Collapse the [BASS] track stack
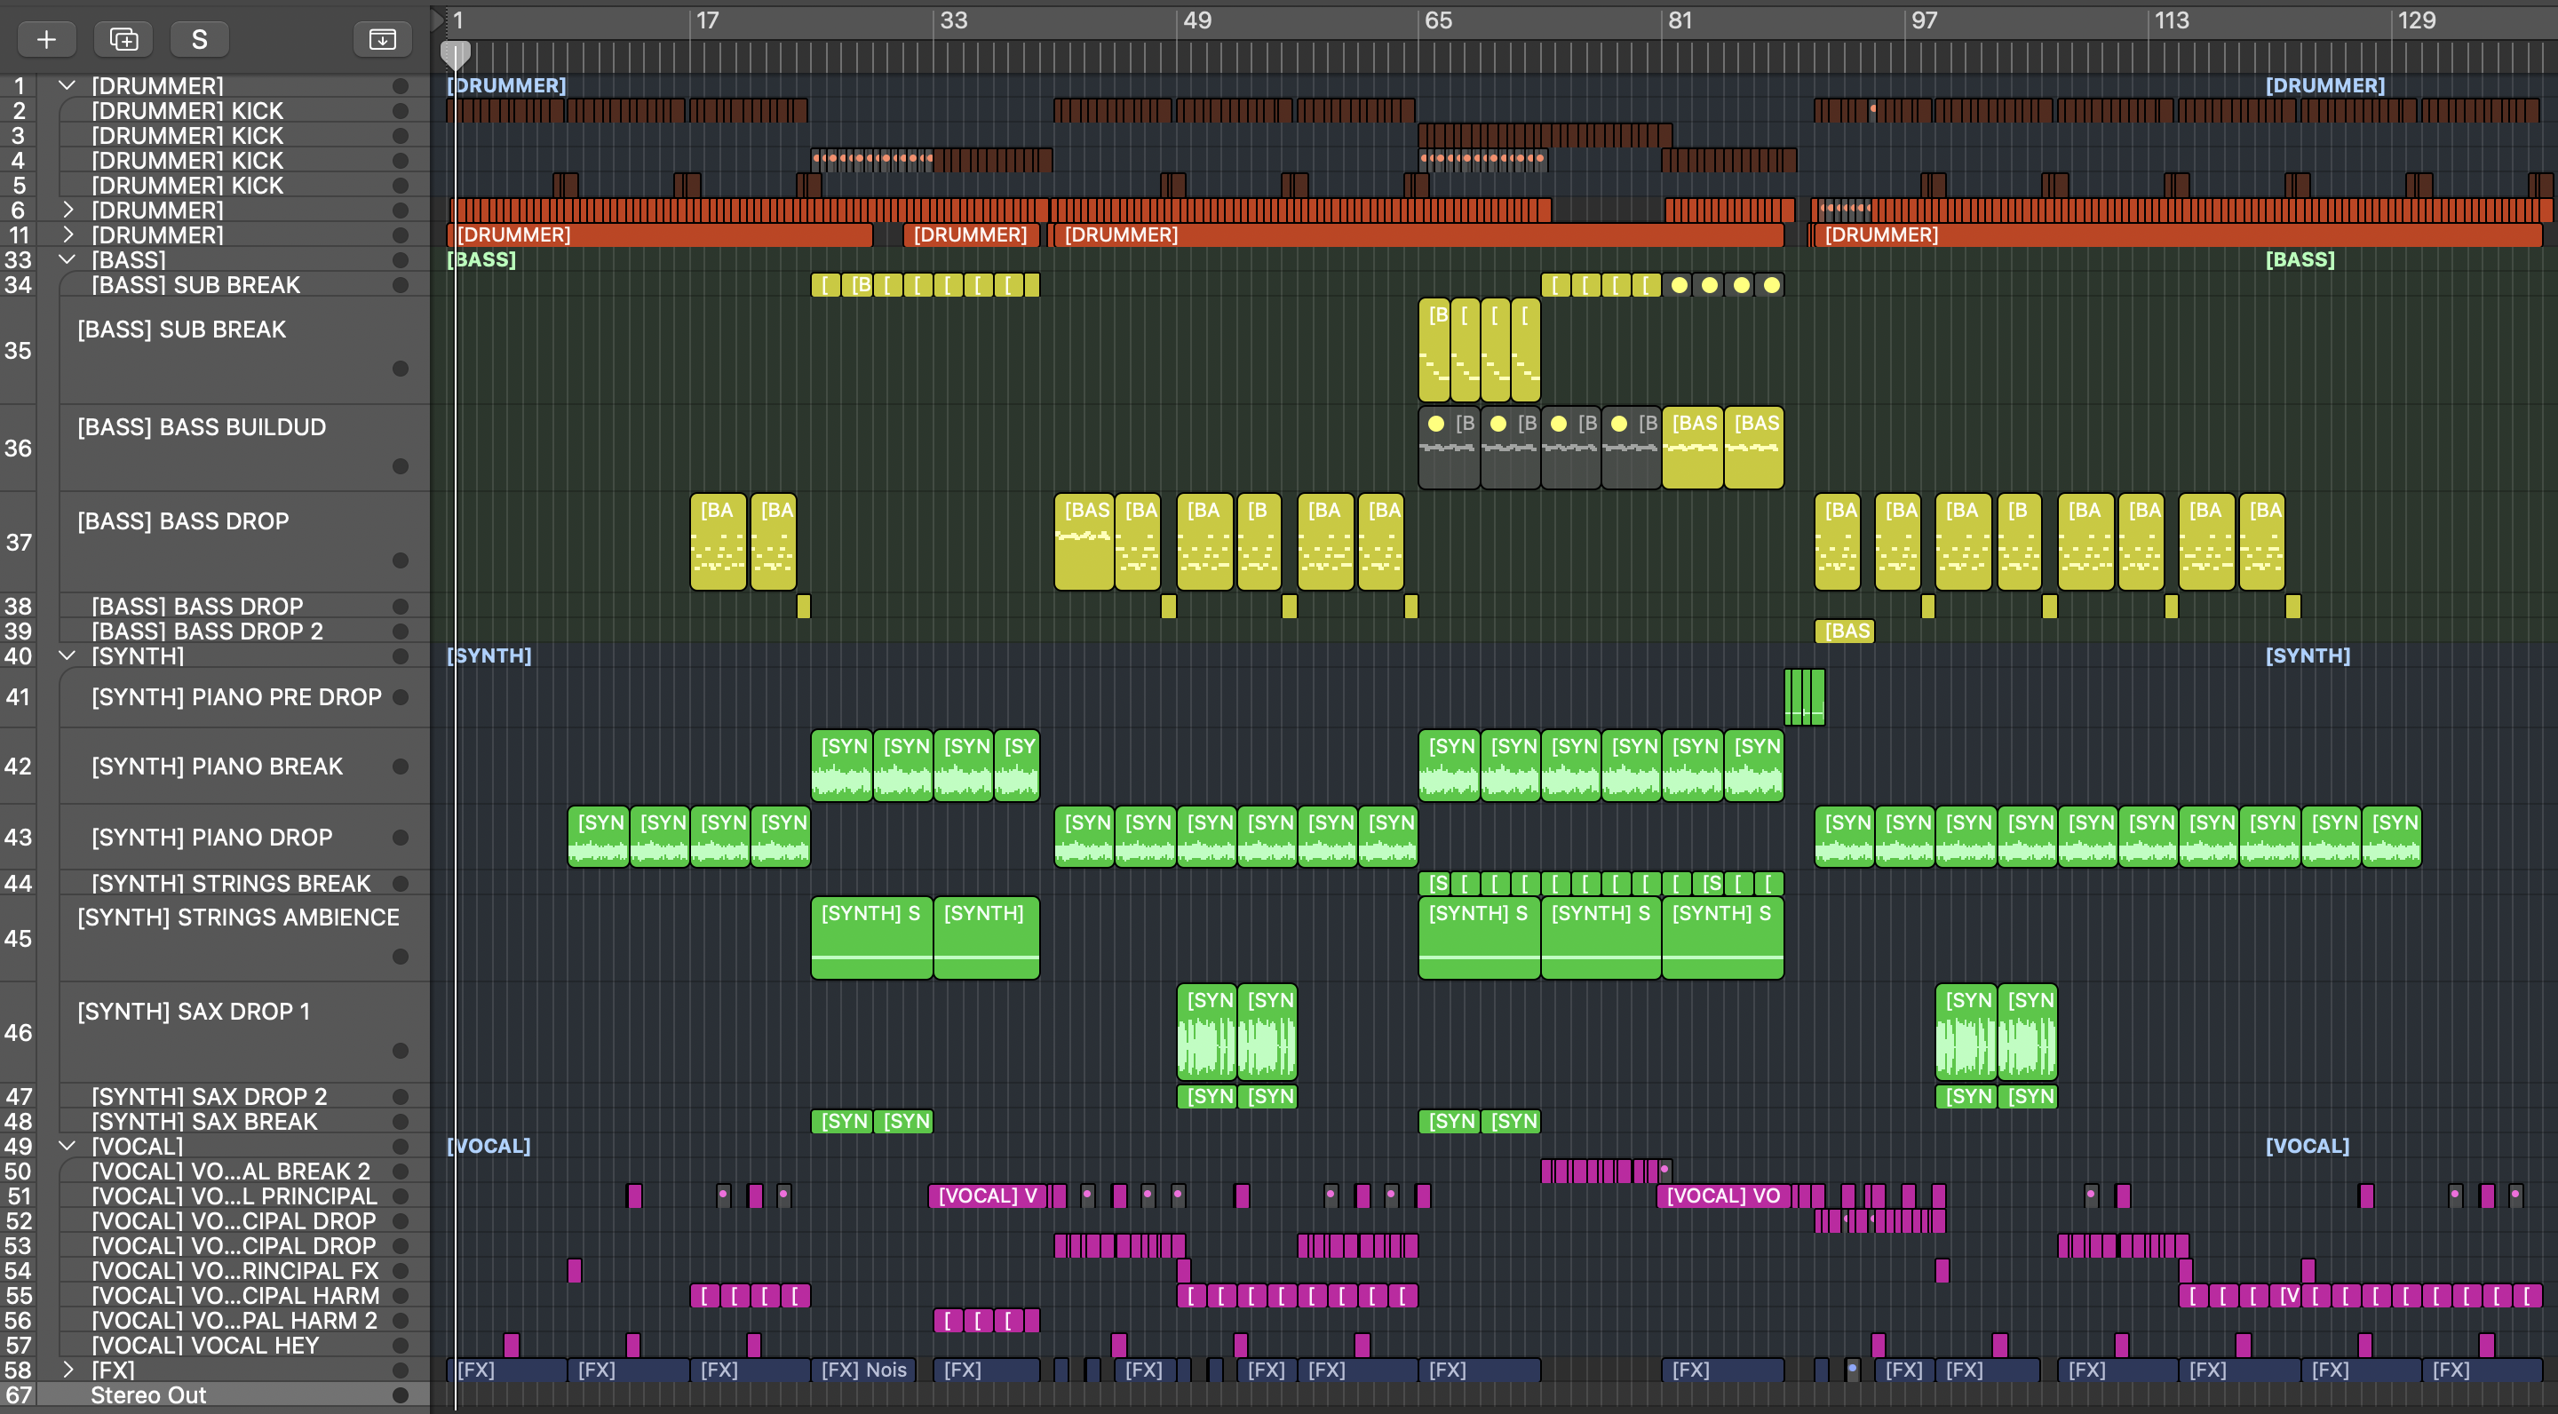Screen dimensions: 2558x1414 pyautogui.click(x=68, y=259)
